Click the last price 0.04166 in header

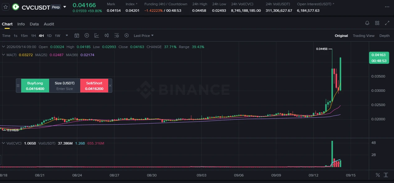click(84, 5)
